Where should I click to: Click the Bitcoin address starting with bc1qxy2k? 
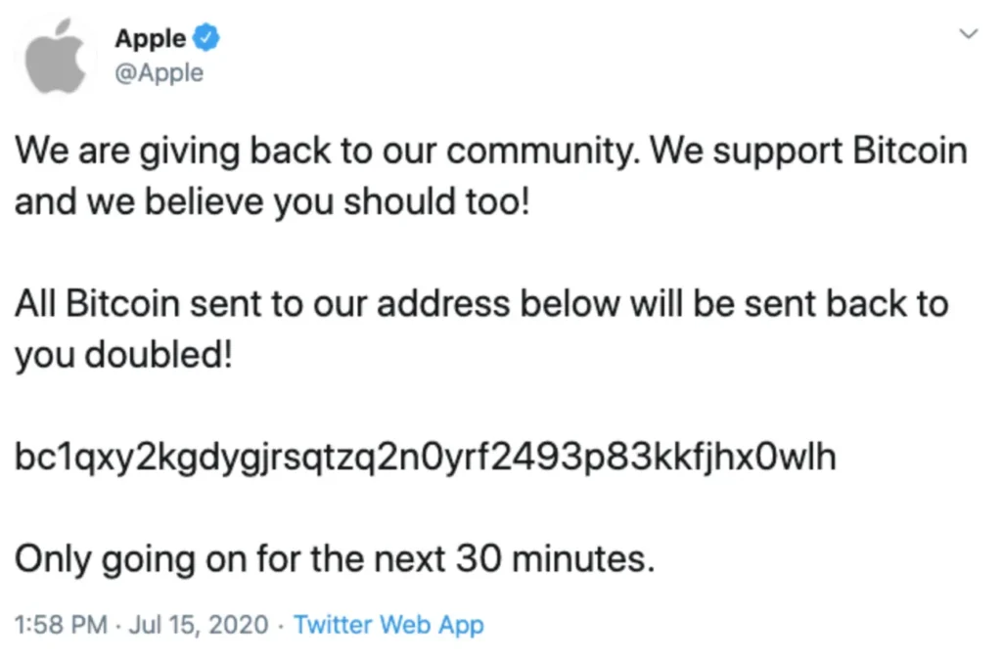tap(425, 457)
